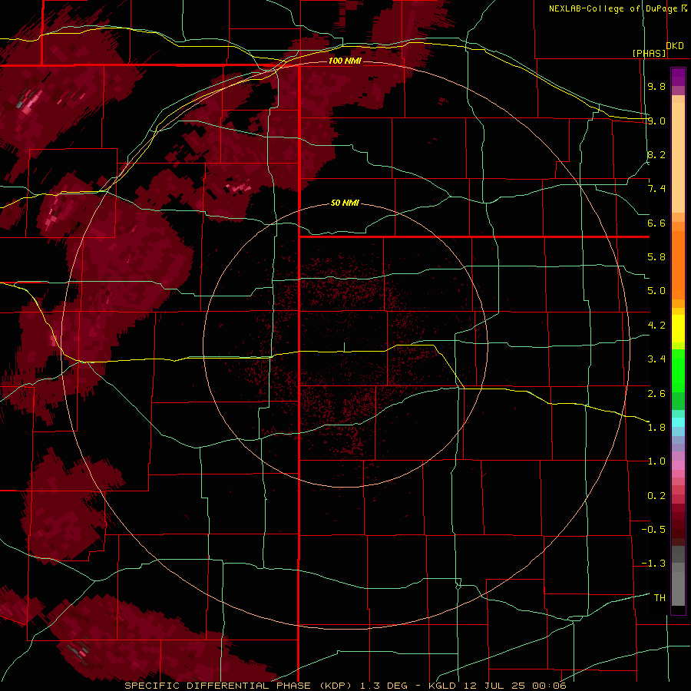Pick the 9.8 value on the color scale
691x691 pixels.
coord(656,86)
